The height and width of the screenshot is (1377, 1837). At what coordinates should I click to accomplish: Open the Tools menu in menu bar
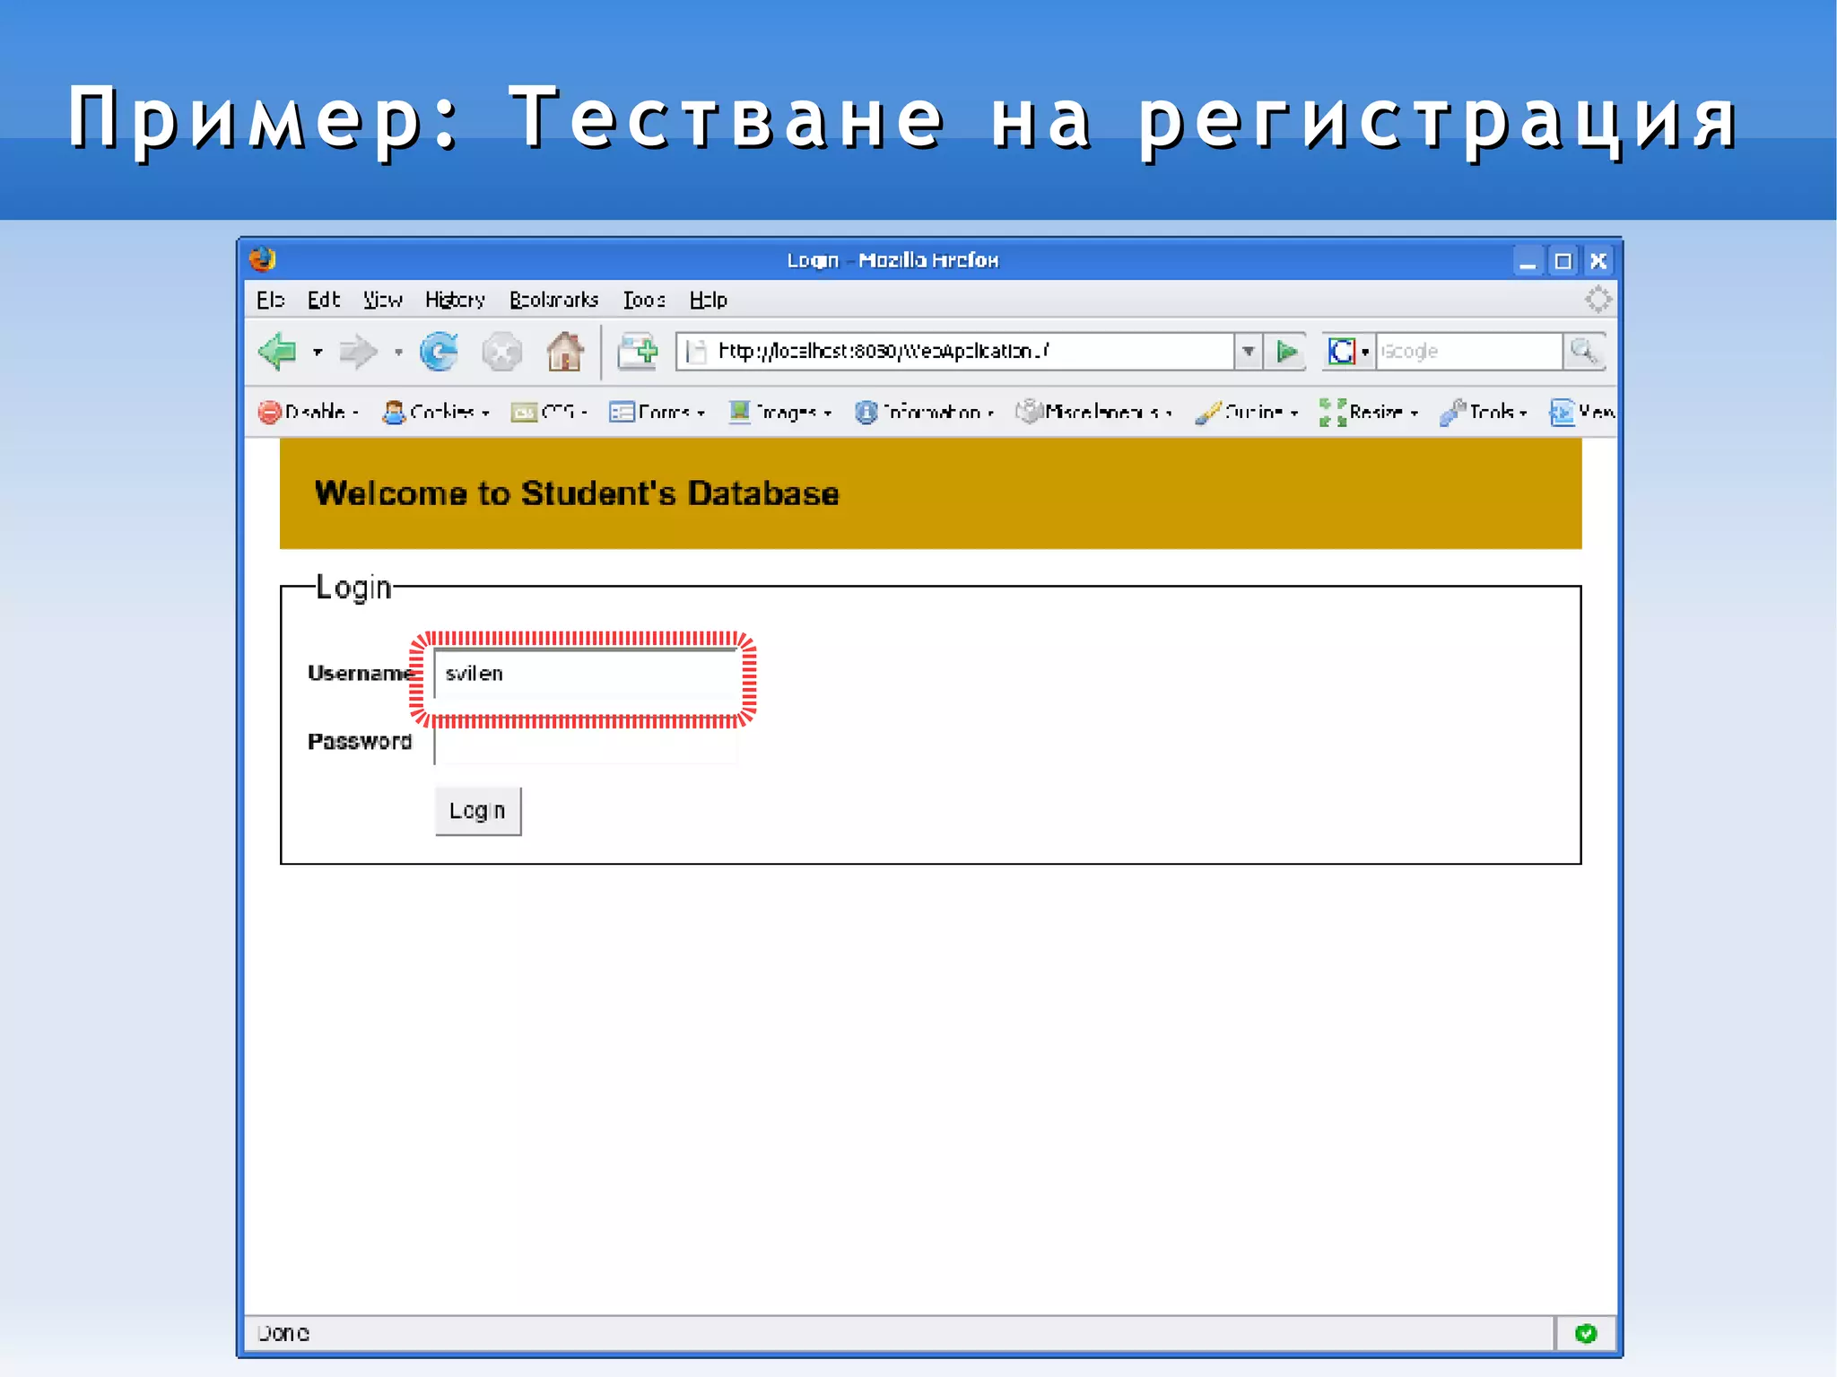(x=644, y=300)
